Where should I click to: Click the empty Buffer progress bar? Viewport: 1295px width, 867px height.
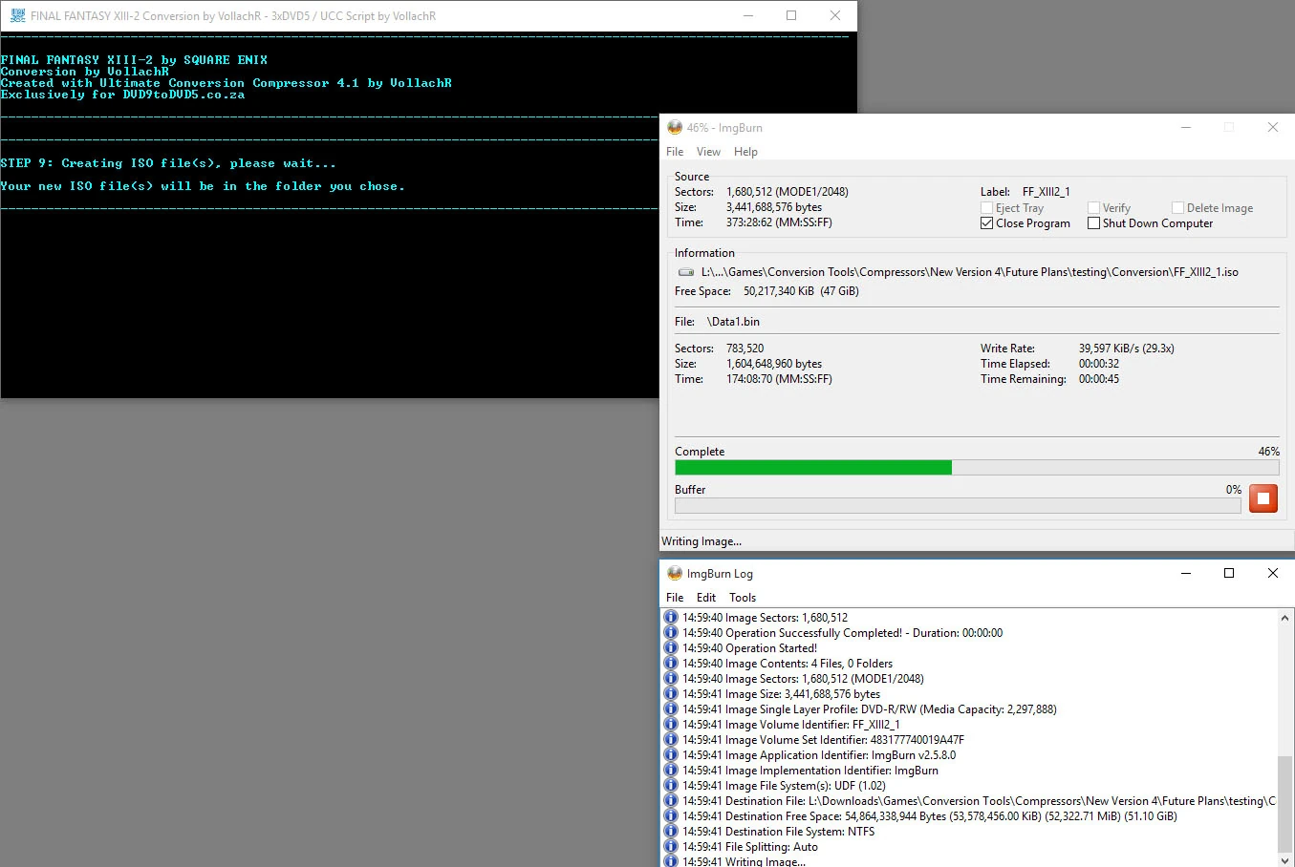pos(958,505)
